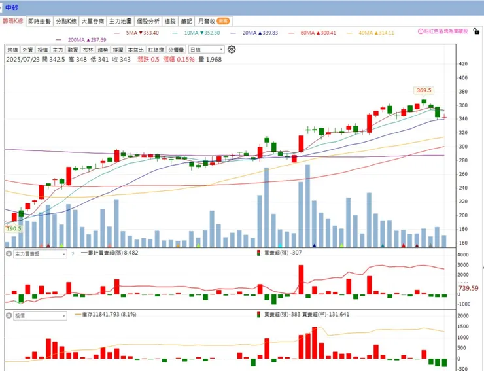The height and width of the screenshot is (371, 484).
Task: Open the 主力地圖 tab
Action: point(120,21)
